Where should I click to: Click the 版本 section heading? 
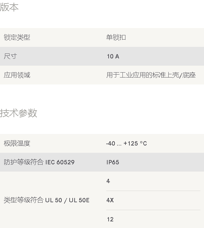[9, 7]
